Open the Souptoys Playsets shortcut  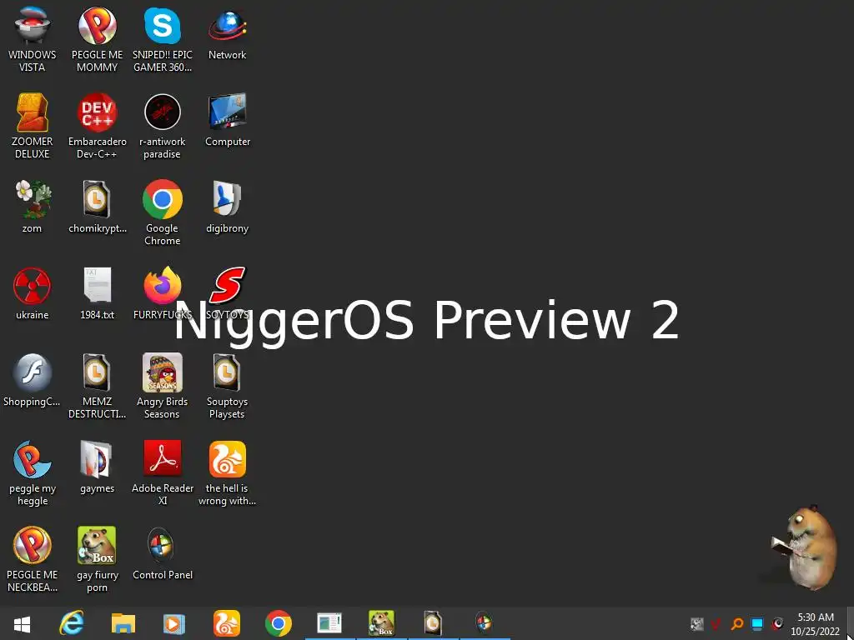pos(227,385)
